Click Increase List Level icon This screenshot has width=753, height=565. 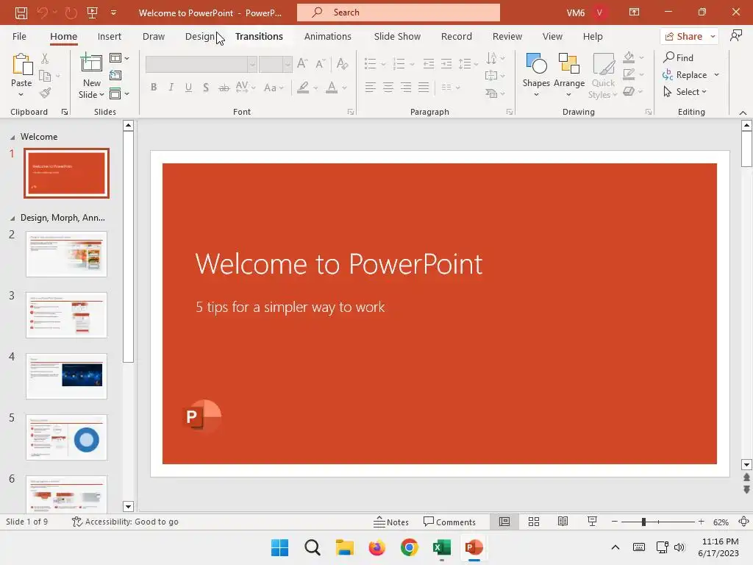(x=446, y=63)
